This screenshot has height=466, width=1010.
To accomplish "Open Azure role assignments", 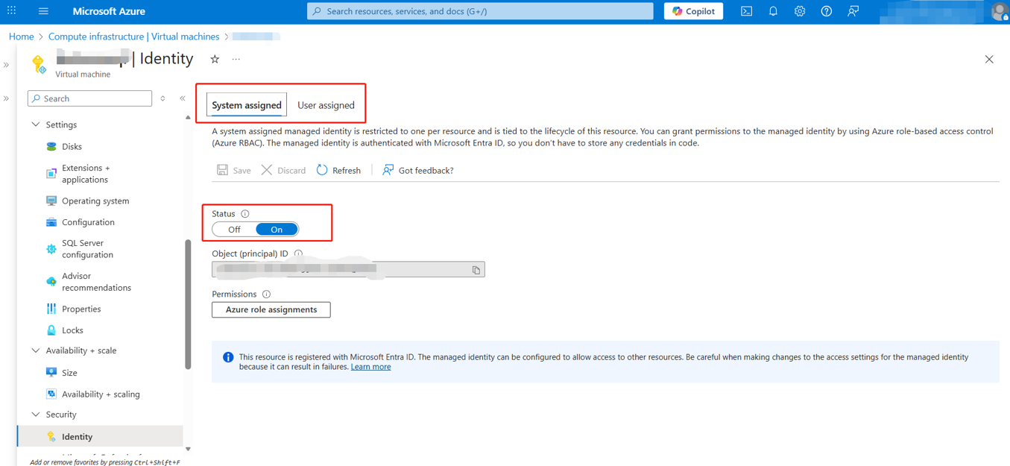I will pyautogui.click(x=271, y=309).
